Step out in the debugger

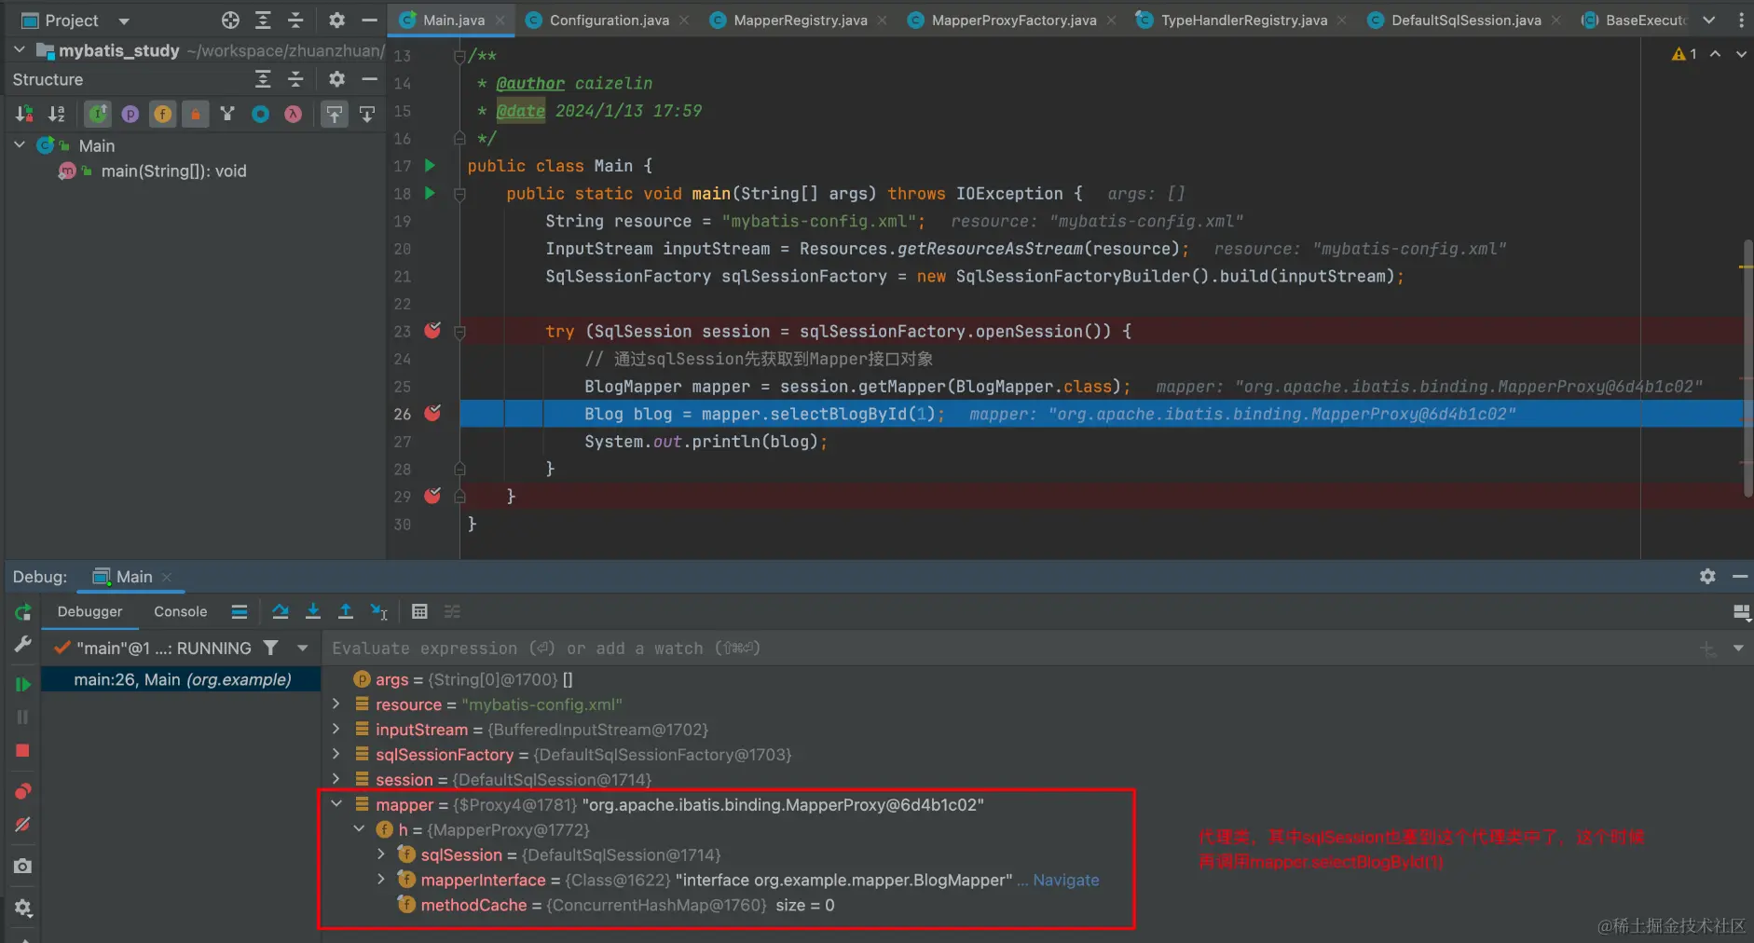346,611
